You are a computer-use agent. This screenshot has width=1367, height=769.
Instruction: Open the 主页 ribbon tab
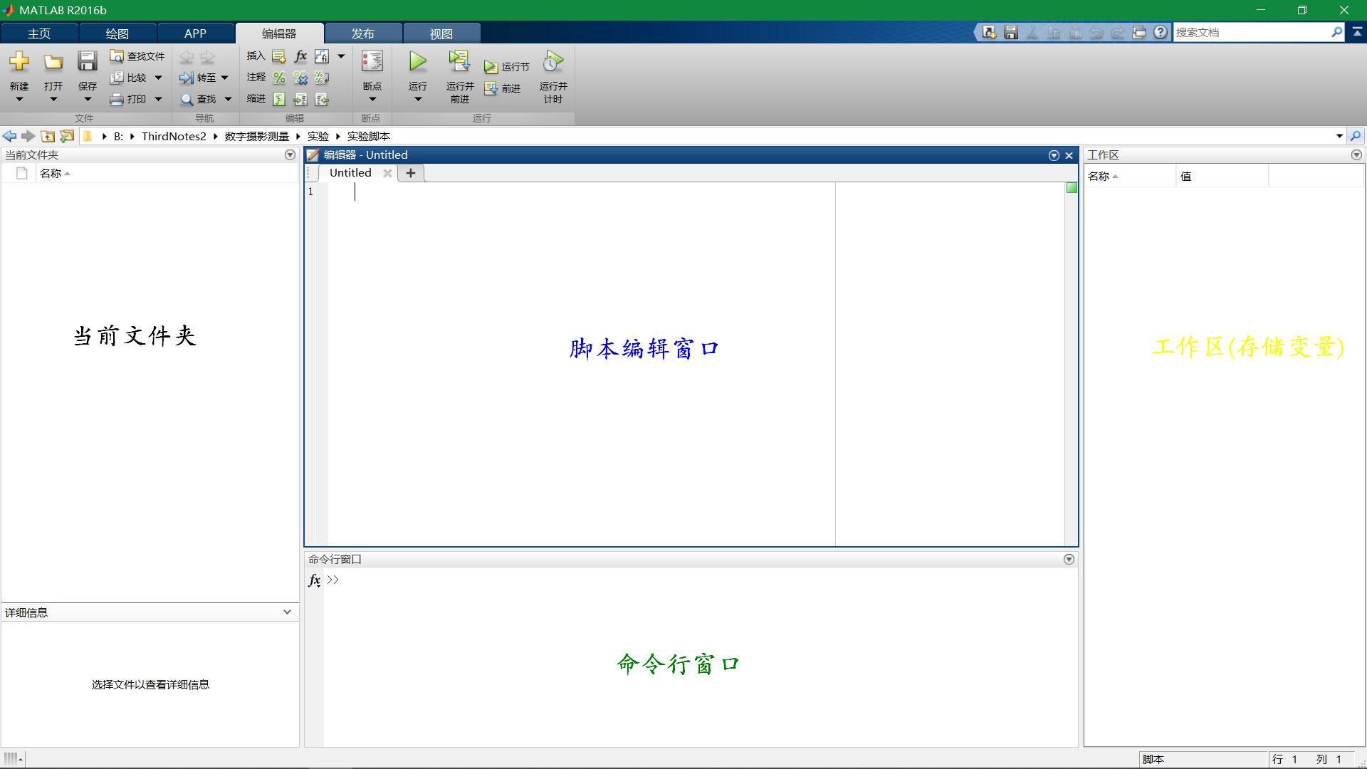(39, 33)
